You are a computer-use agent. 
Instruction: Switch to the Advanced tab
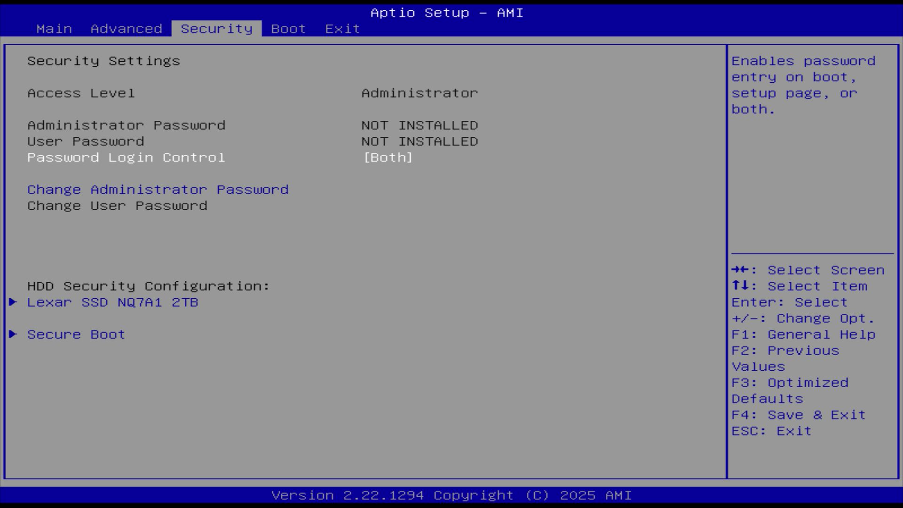126,29
